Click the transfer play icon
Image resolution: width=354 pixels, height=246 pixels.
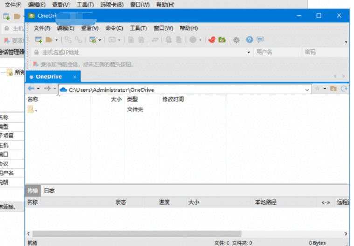click(112, 40)
